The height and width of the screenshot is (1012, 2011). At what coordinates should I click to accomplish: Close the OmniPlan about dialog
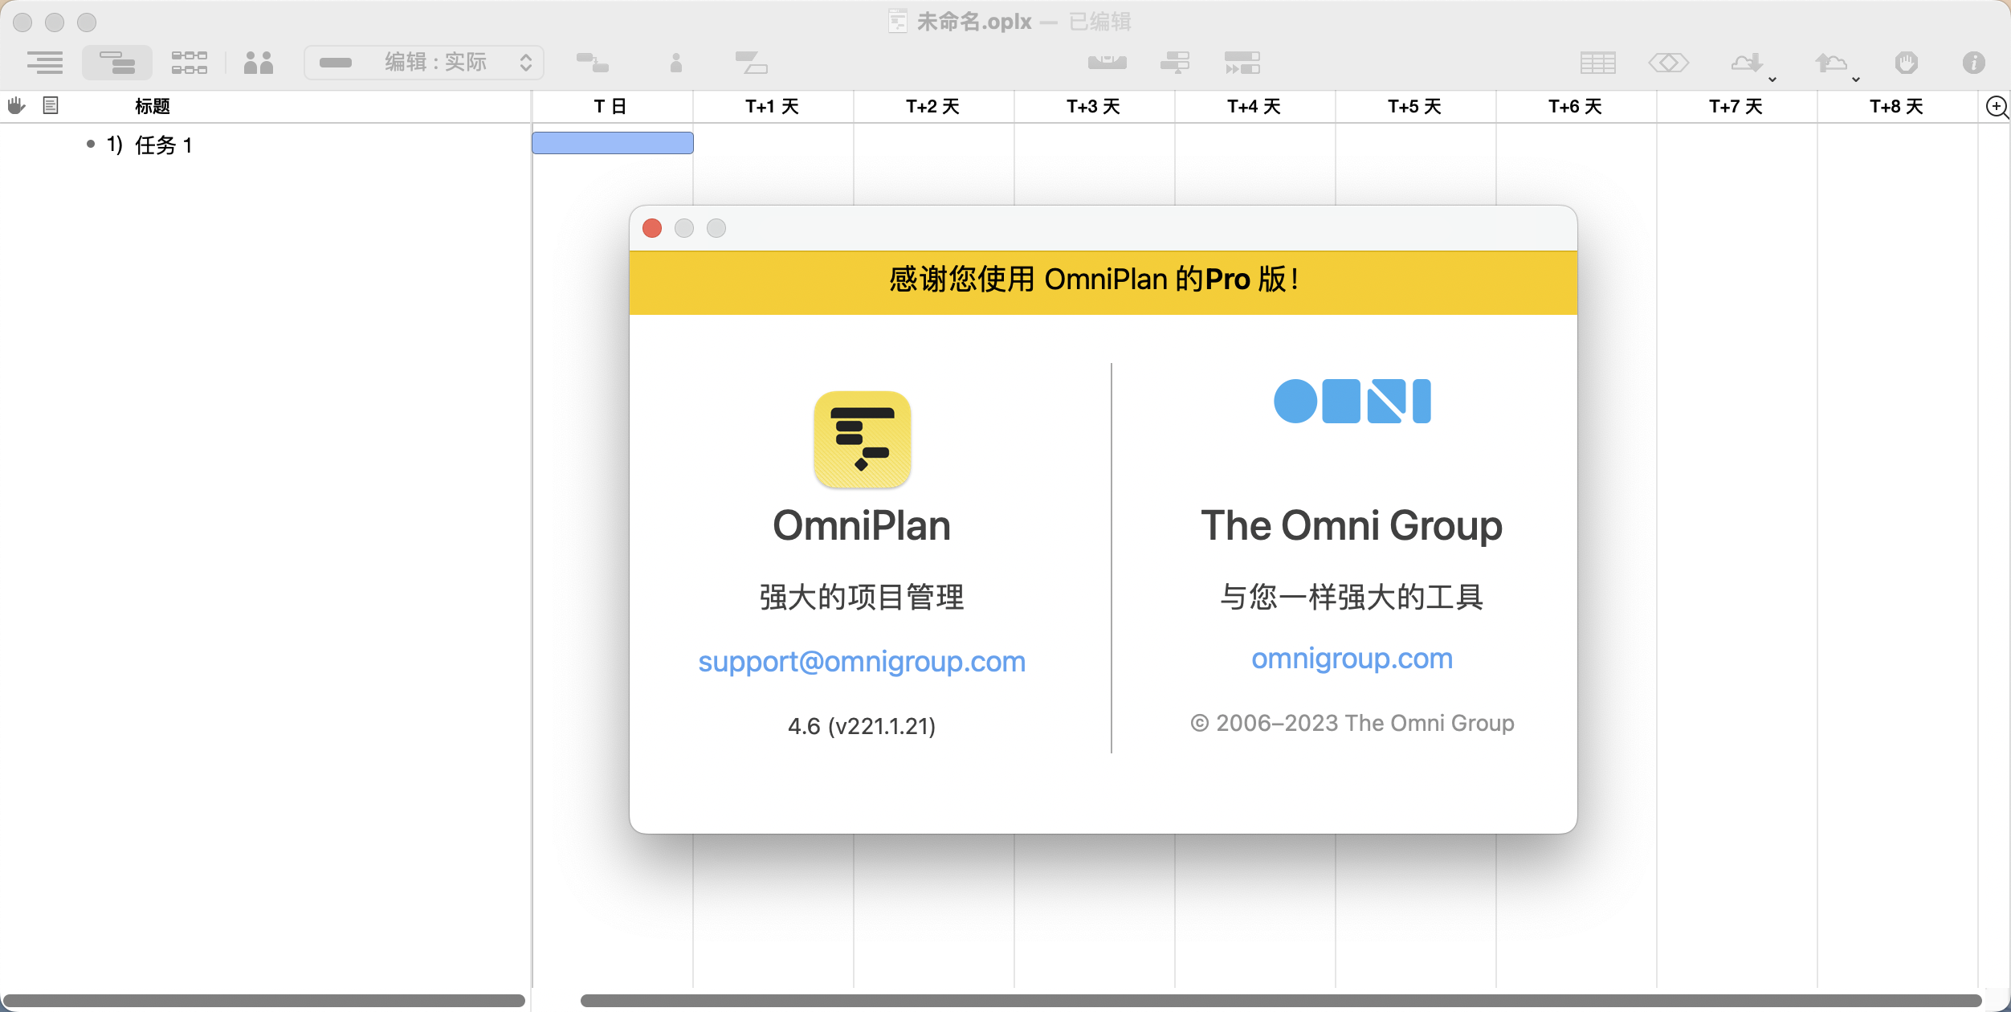[652, 228]
